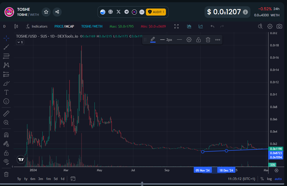Set range to 1m
Image resolution: width=287 pixels, height=186 pixels.
48,179
